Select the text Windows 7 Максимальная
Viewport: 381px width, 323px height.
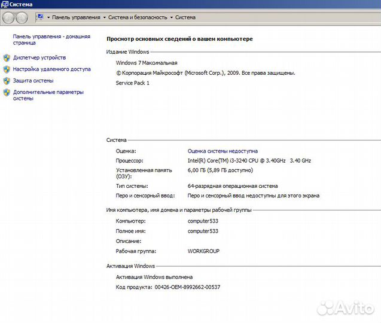point(147,63)
